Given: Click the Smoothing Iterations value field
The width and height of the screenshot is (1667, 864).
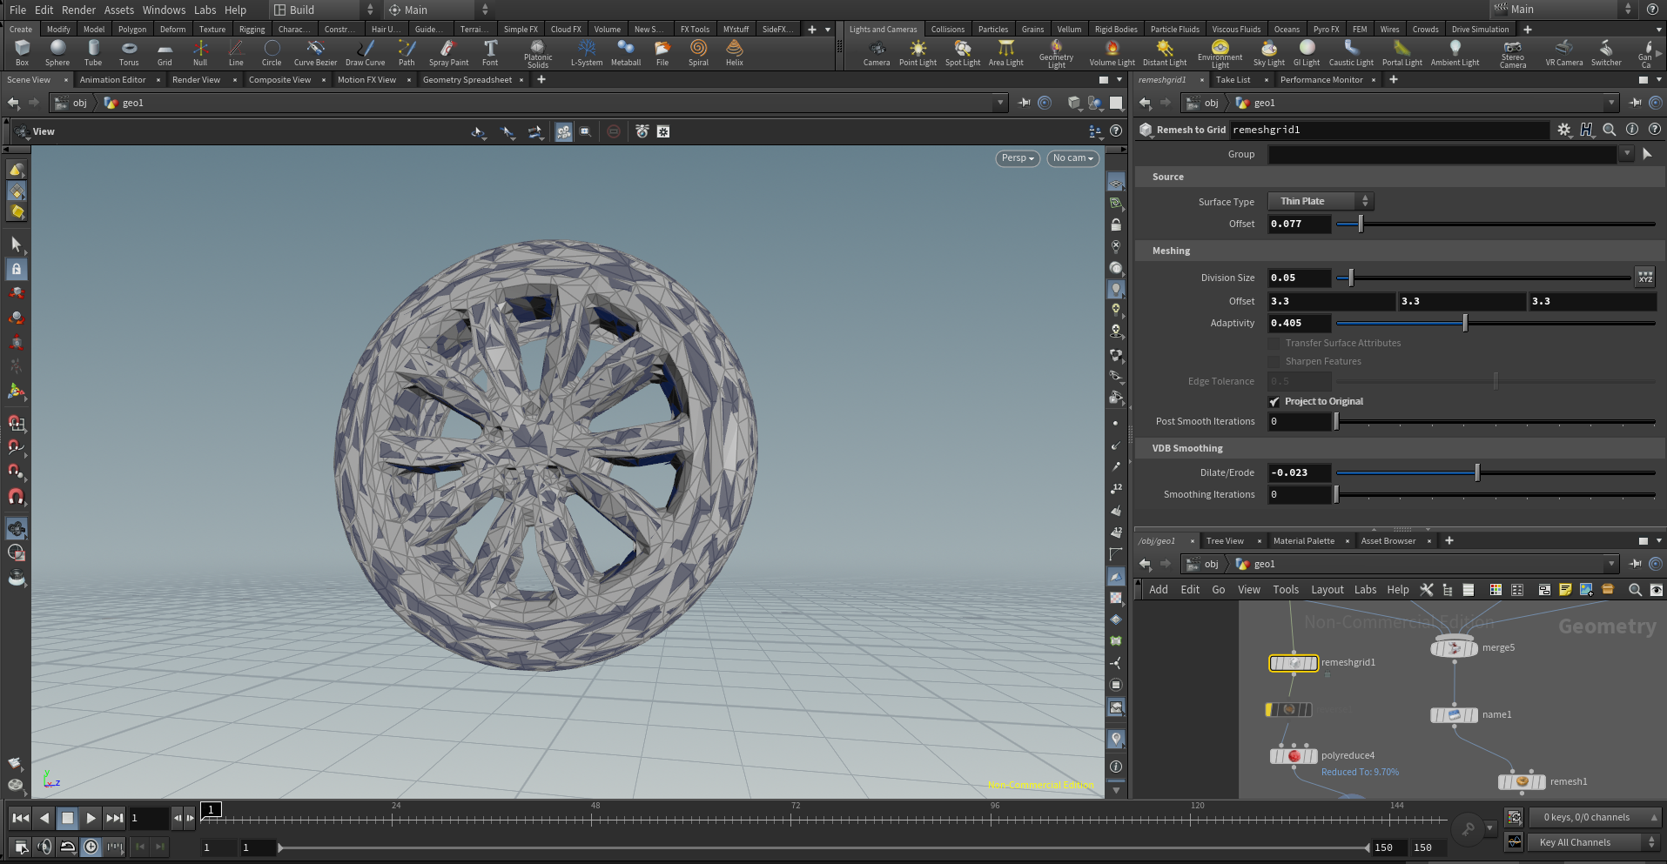Looking at the screenshot, I should (1299, 495).
